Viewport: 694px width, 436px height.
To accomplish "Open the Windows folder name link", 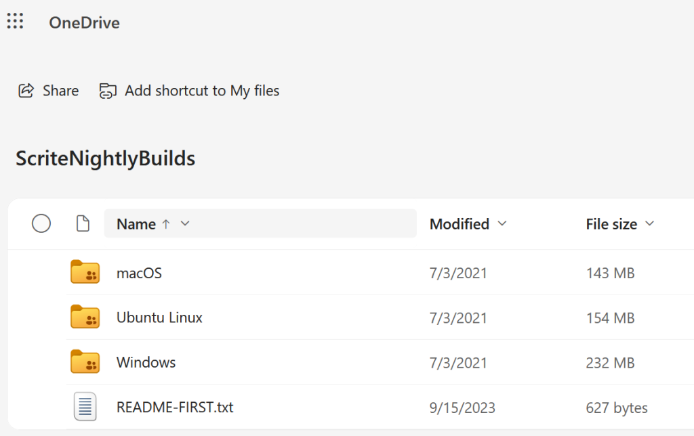I will (x=146, y=362).
